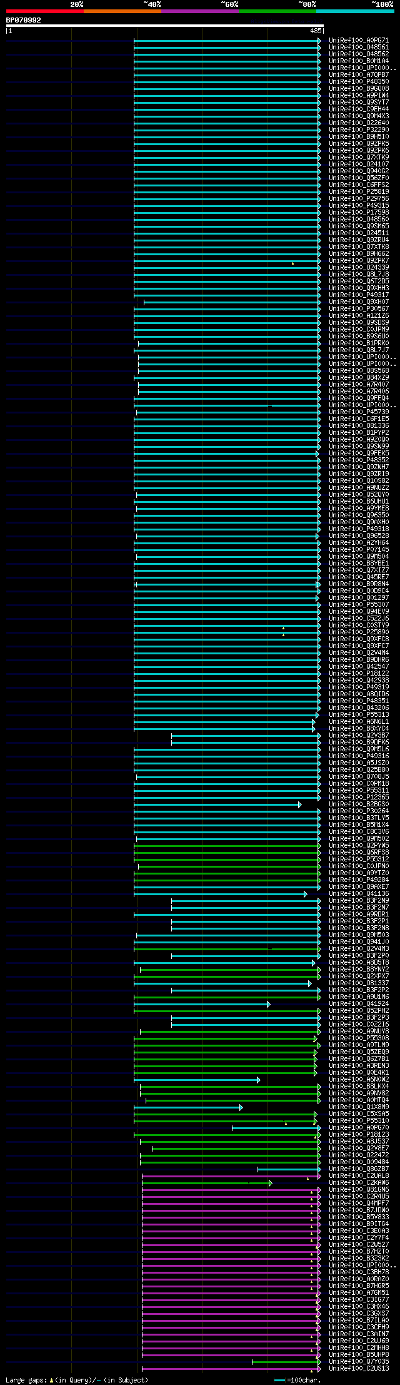Click hit label UniRef100_A7GM51
400x1385 pixels.
(x=359, y=1292)
